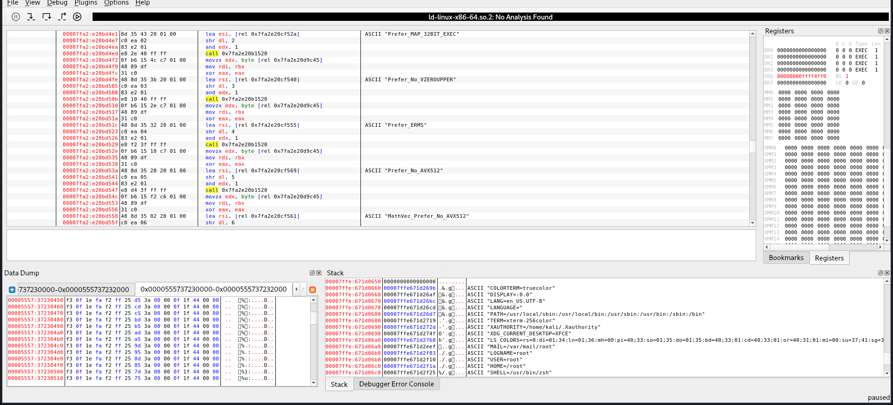The height and width of the screenshot is (405, 893).
Task: Click Registers horizontal scrollbar right arrow
Action: coord(880,248)
